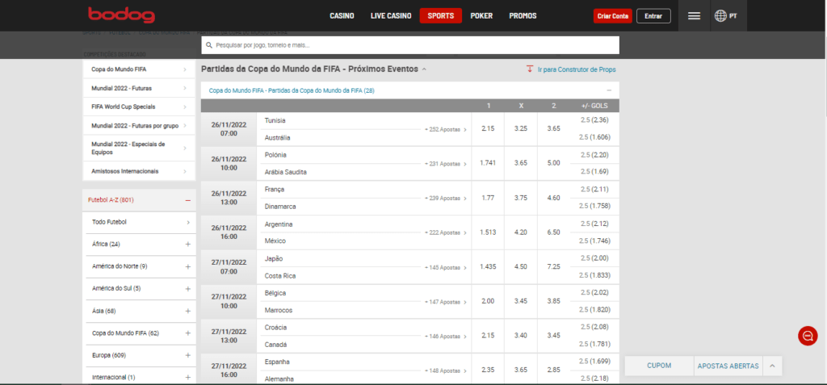Select França win odds 1.77
The width and height of the screenshot is (827, 385).
tap(489, 198)
